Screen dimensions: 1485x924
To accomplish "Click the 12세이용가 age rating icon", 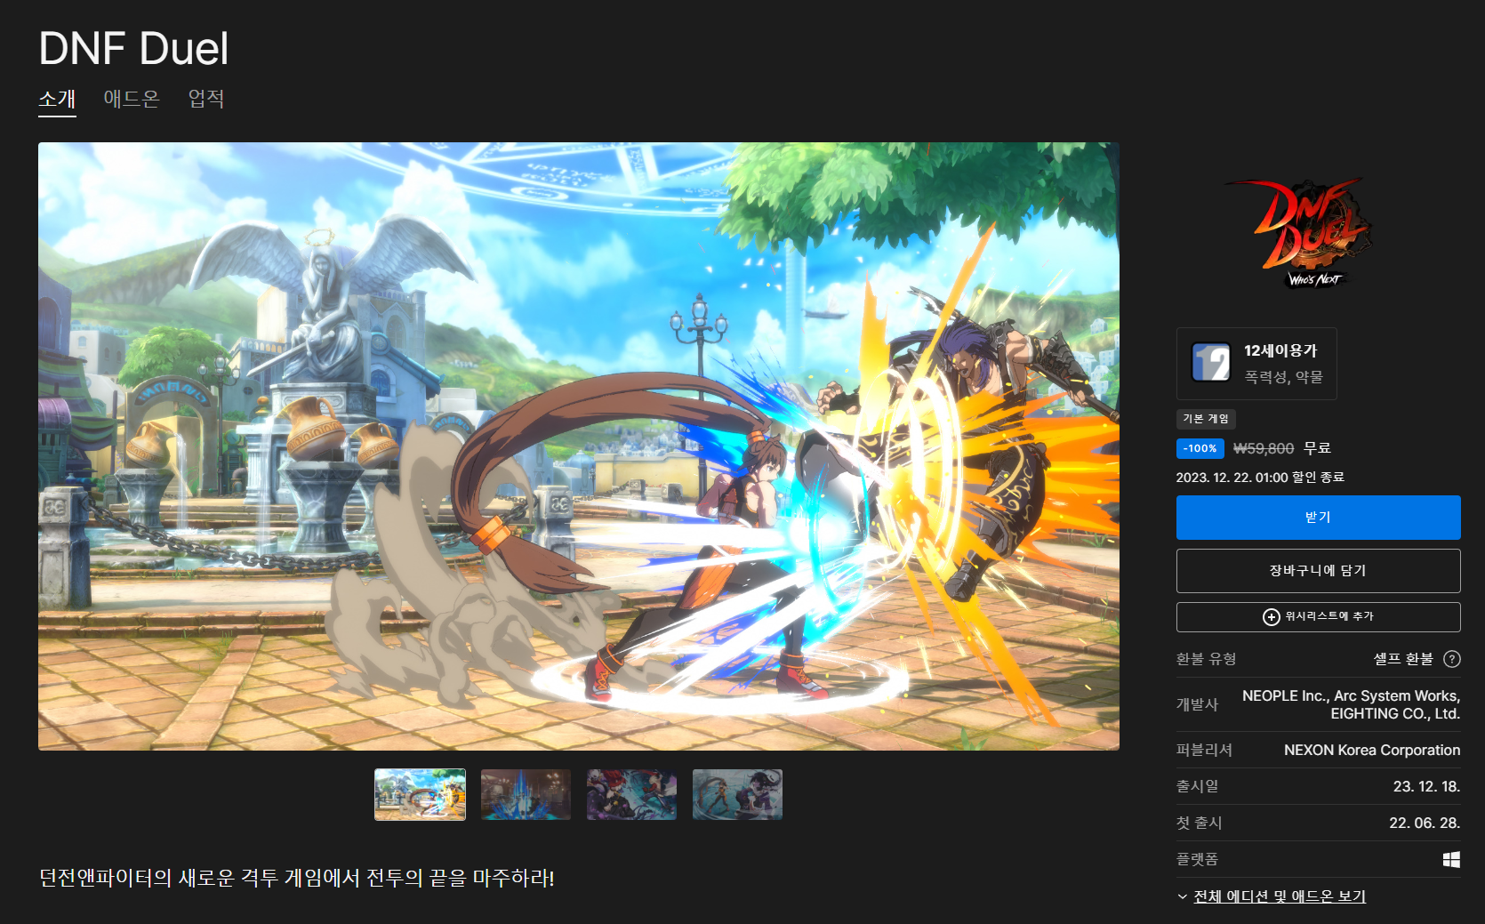I will tap(1211, 363).
